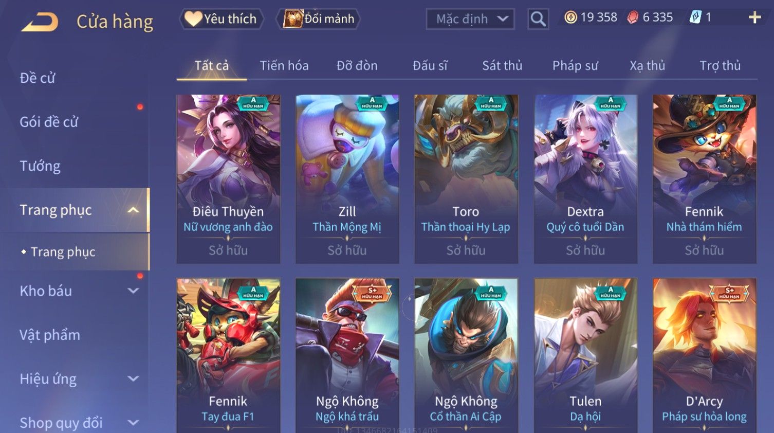Open Gói đề cử in sidebar
Image resolution: width=774 pixels, height=433 pixels.
49,122
